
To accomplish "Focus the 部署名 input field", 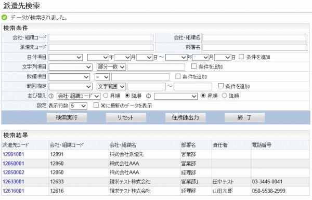I will point(255,47).
